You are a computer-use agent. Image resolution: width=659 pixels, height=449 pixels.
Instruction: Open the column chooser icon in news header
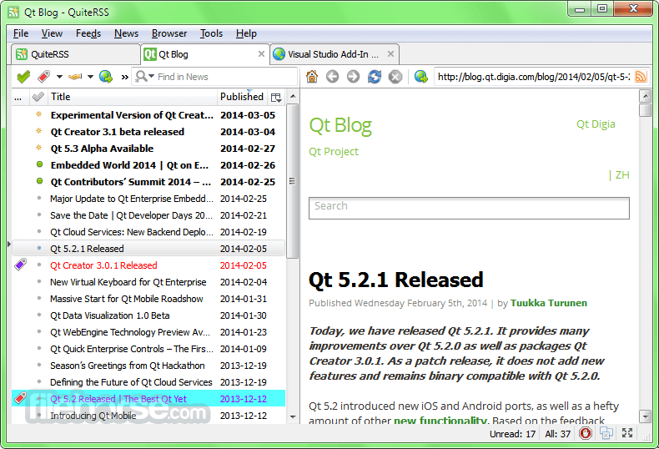tap(276, 98)
